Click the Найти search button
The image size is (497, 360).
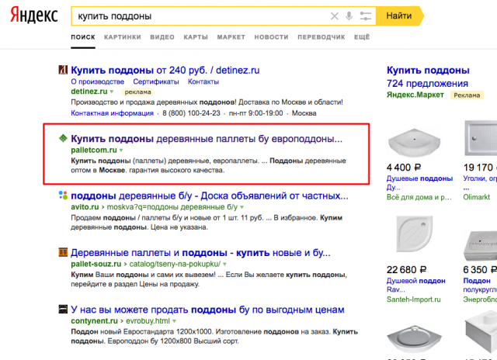[399, 16]
